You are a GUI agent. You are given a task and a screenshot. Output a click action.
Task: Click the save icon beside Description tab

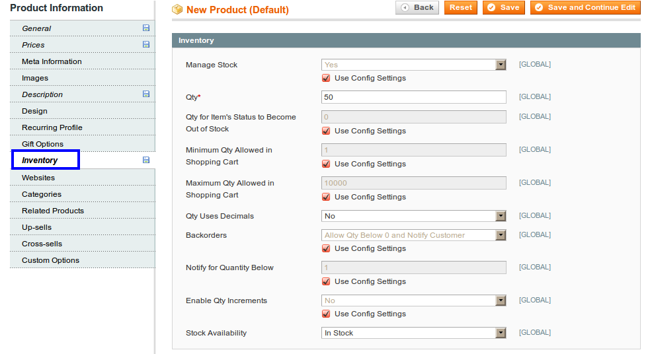click(x=146, y=94)
